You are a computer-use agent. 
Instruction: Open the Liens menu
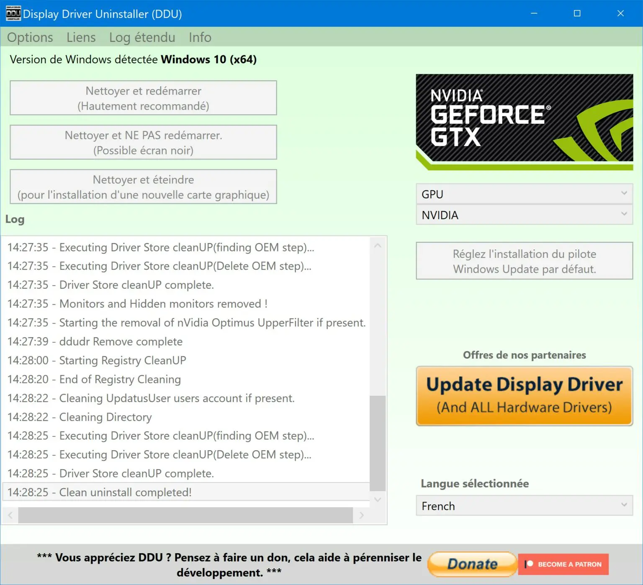80,37
